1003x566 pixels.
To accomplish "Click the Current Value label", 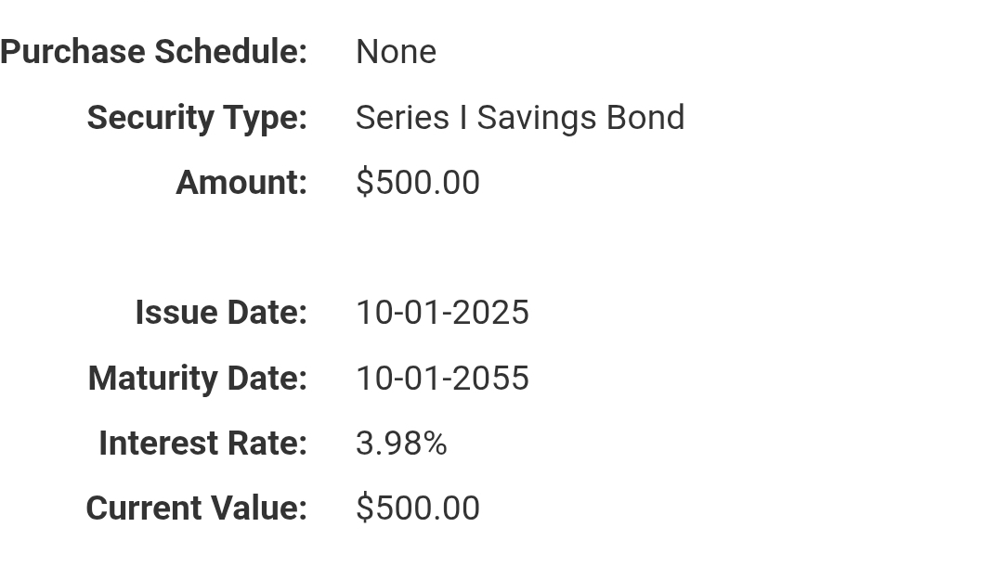I will pyautogui.click(x=195, y=508).
